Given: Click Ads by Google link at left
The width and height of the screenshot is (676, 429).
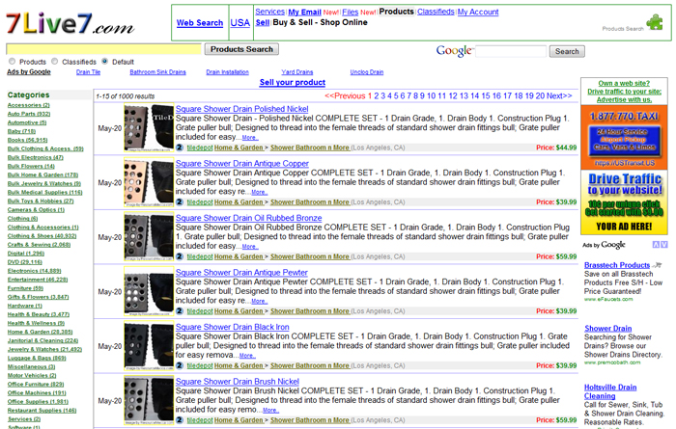Looking at the screenshot, I should point(29,72).
